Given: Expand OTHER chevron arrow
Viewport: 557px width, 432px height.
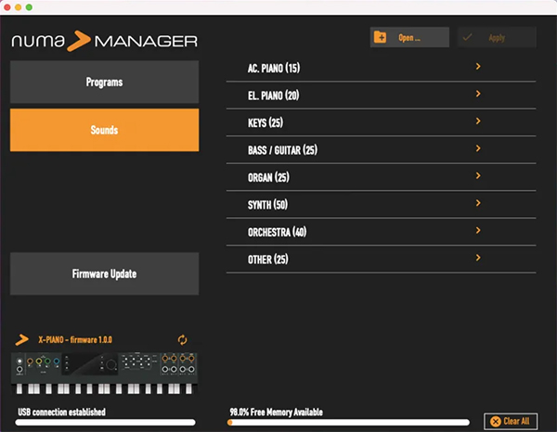Looking at the screenshot, I should 478,258.
